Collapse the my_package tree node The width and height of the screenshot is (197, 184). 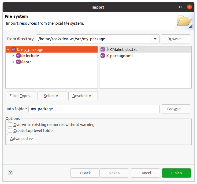9,50
